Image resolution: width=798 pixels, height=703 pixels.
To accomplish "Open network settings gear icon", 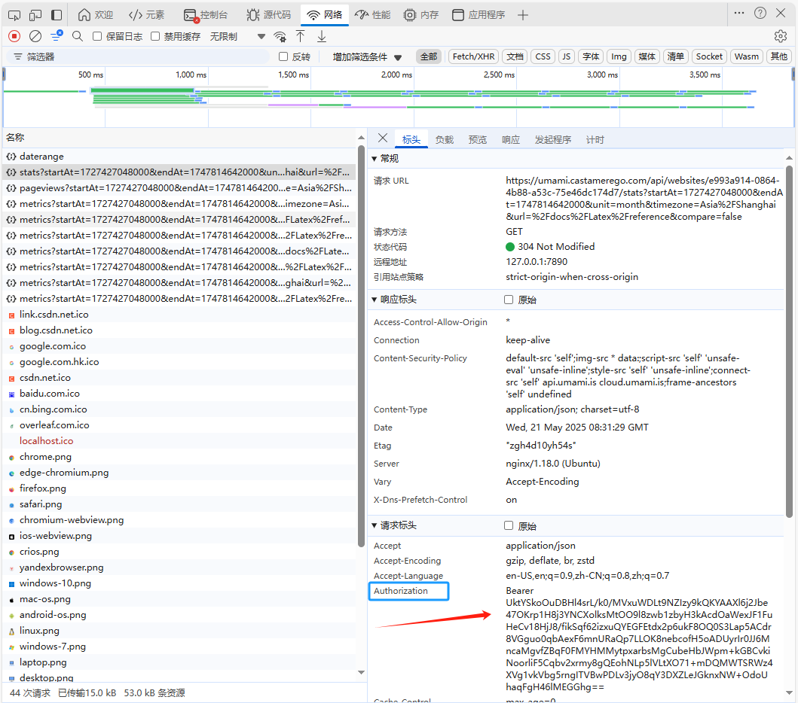I will click(x=780, y=36).
